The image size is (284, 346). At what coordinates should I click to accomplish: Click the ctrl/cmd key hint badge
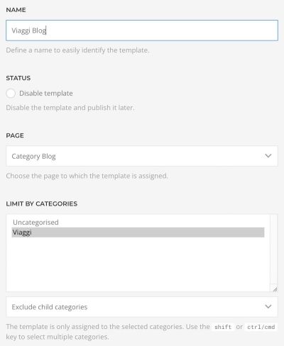tap(261, 327)
